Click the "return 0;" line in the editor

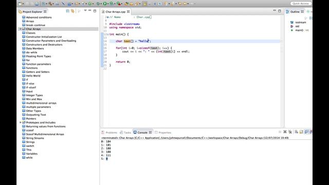click(123, 62)
